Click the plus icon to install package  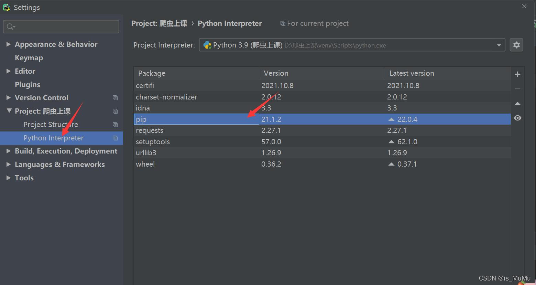click(x=517, y=74)
